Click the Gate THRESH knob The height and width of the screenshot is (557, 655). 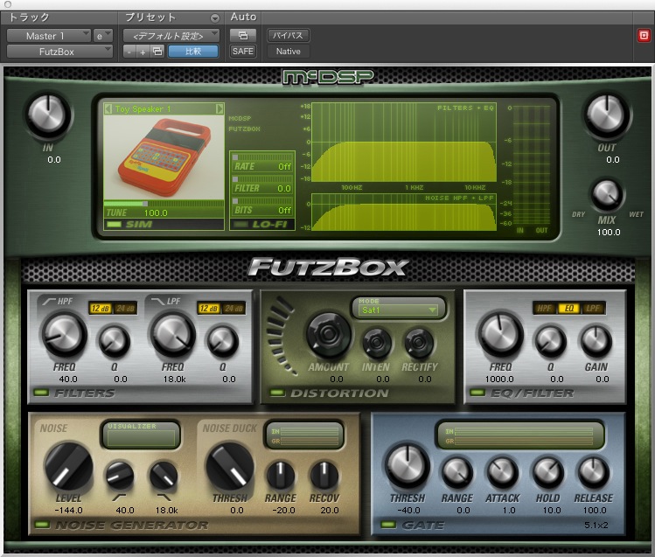[408, 466]
